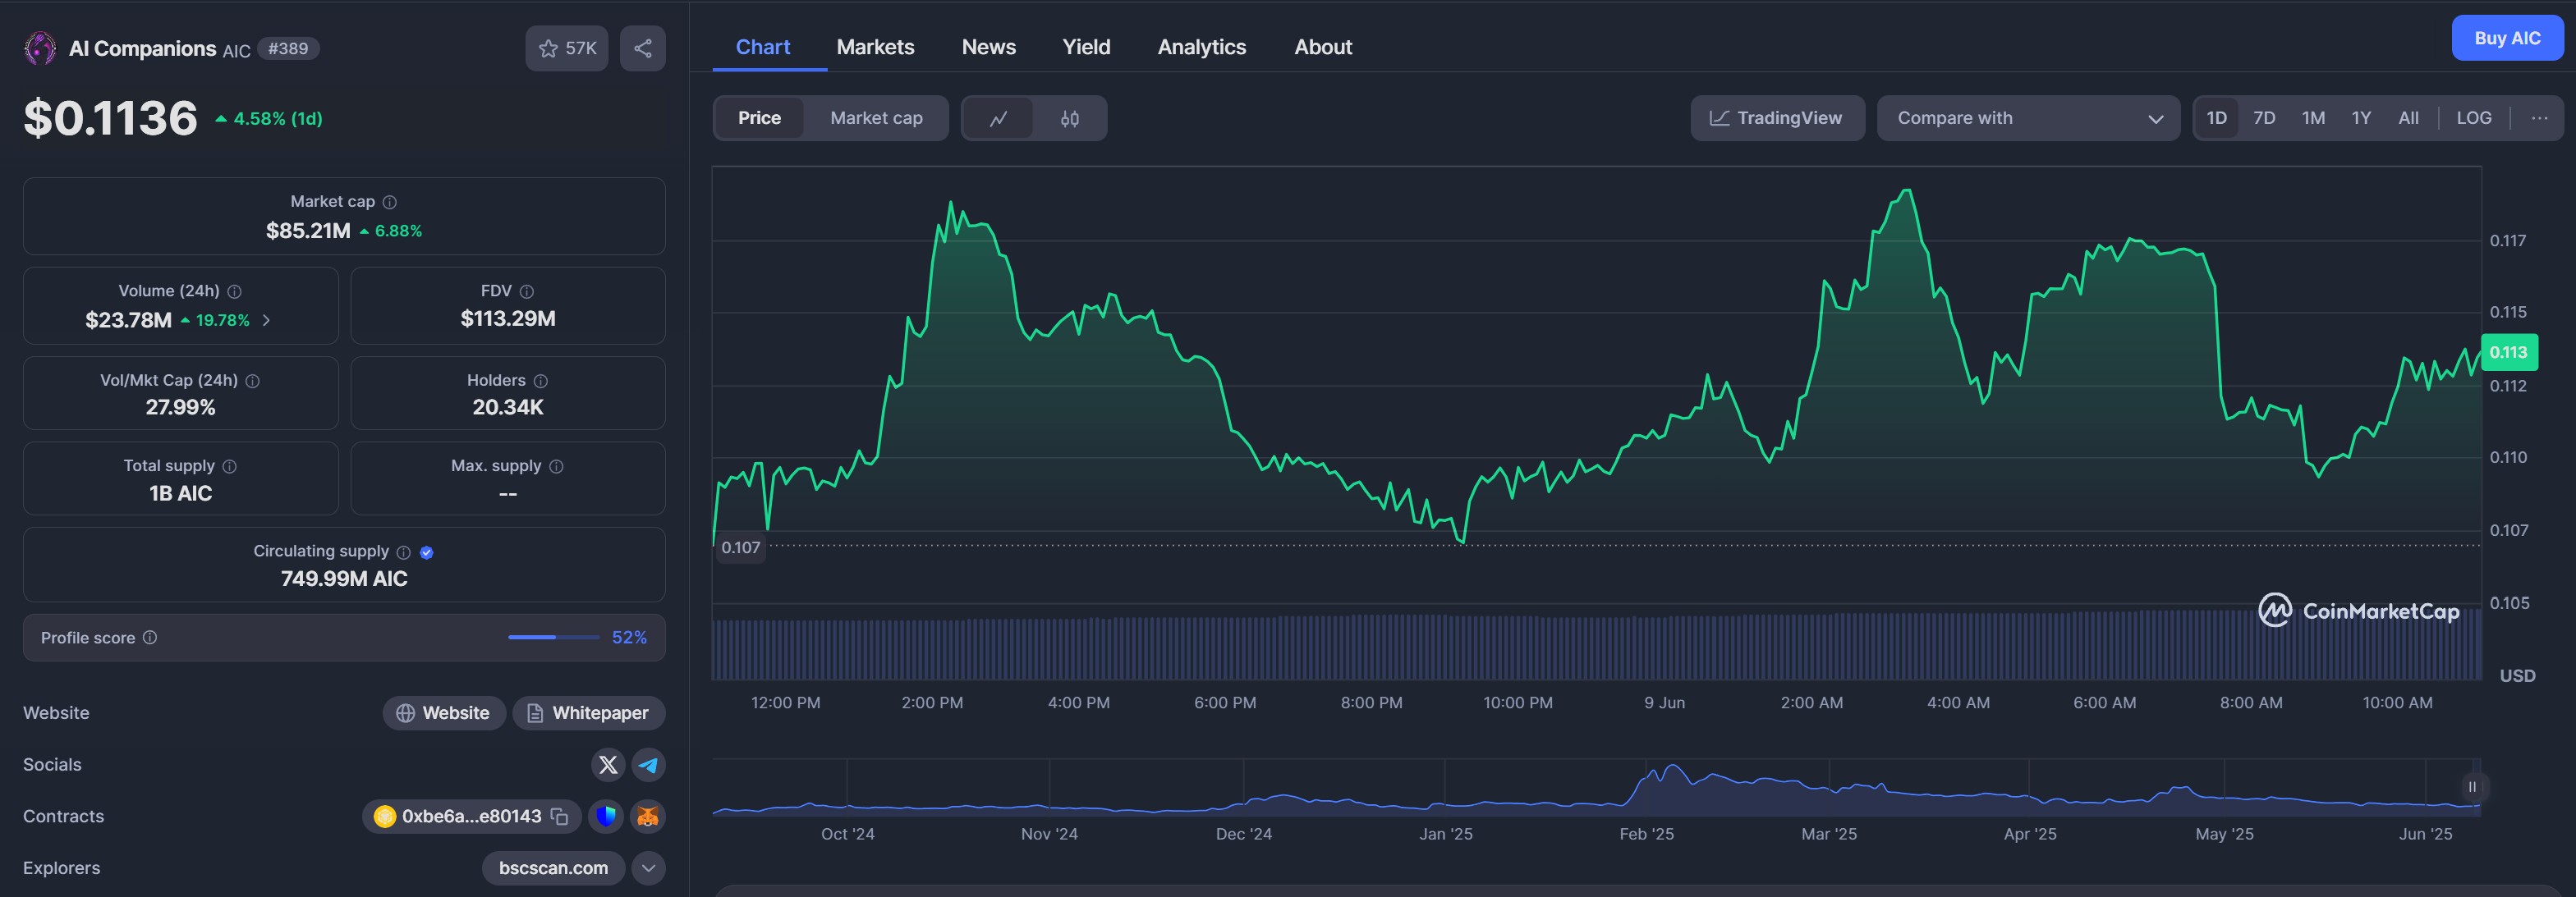Click the BNB chain contract icon
Image resolution: width=2576 pixels, height=897 pixels.
coord(385,817)
